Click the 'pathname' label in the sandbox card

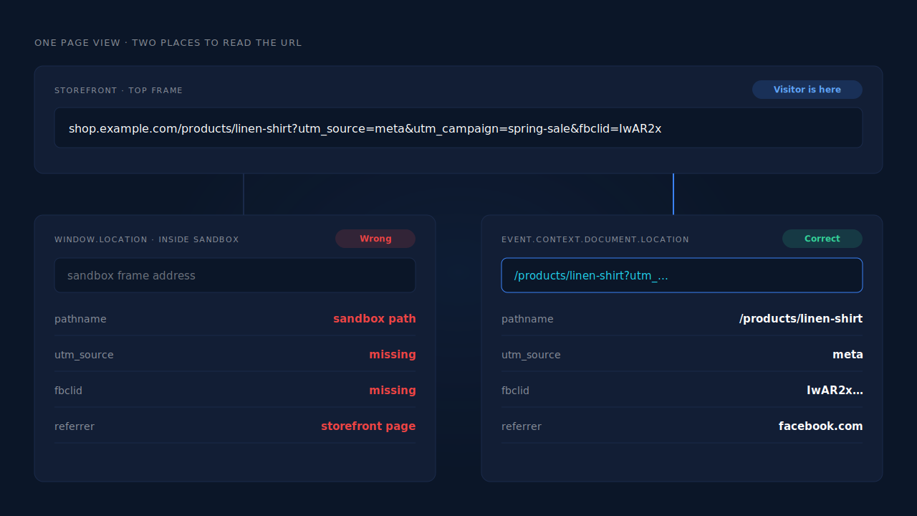(x=80, y=319)
